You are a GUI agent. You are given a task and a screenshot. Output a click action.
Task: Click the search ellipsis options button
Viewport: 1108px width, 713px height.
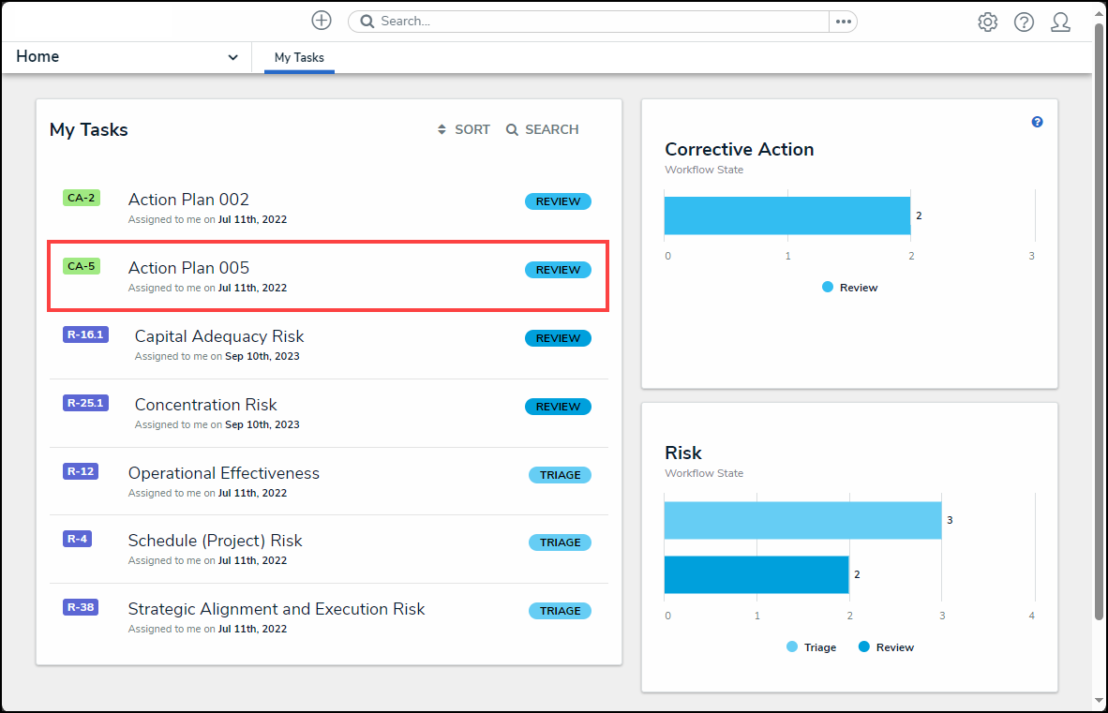click(x=843, y=22)
